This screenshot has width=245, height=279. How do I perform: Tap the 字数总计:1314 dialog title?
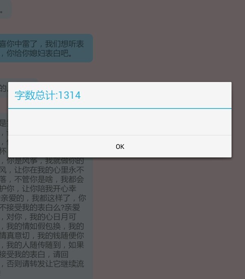pos(48,95)
